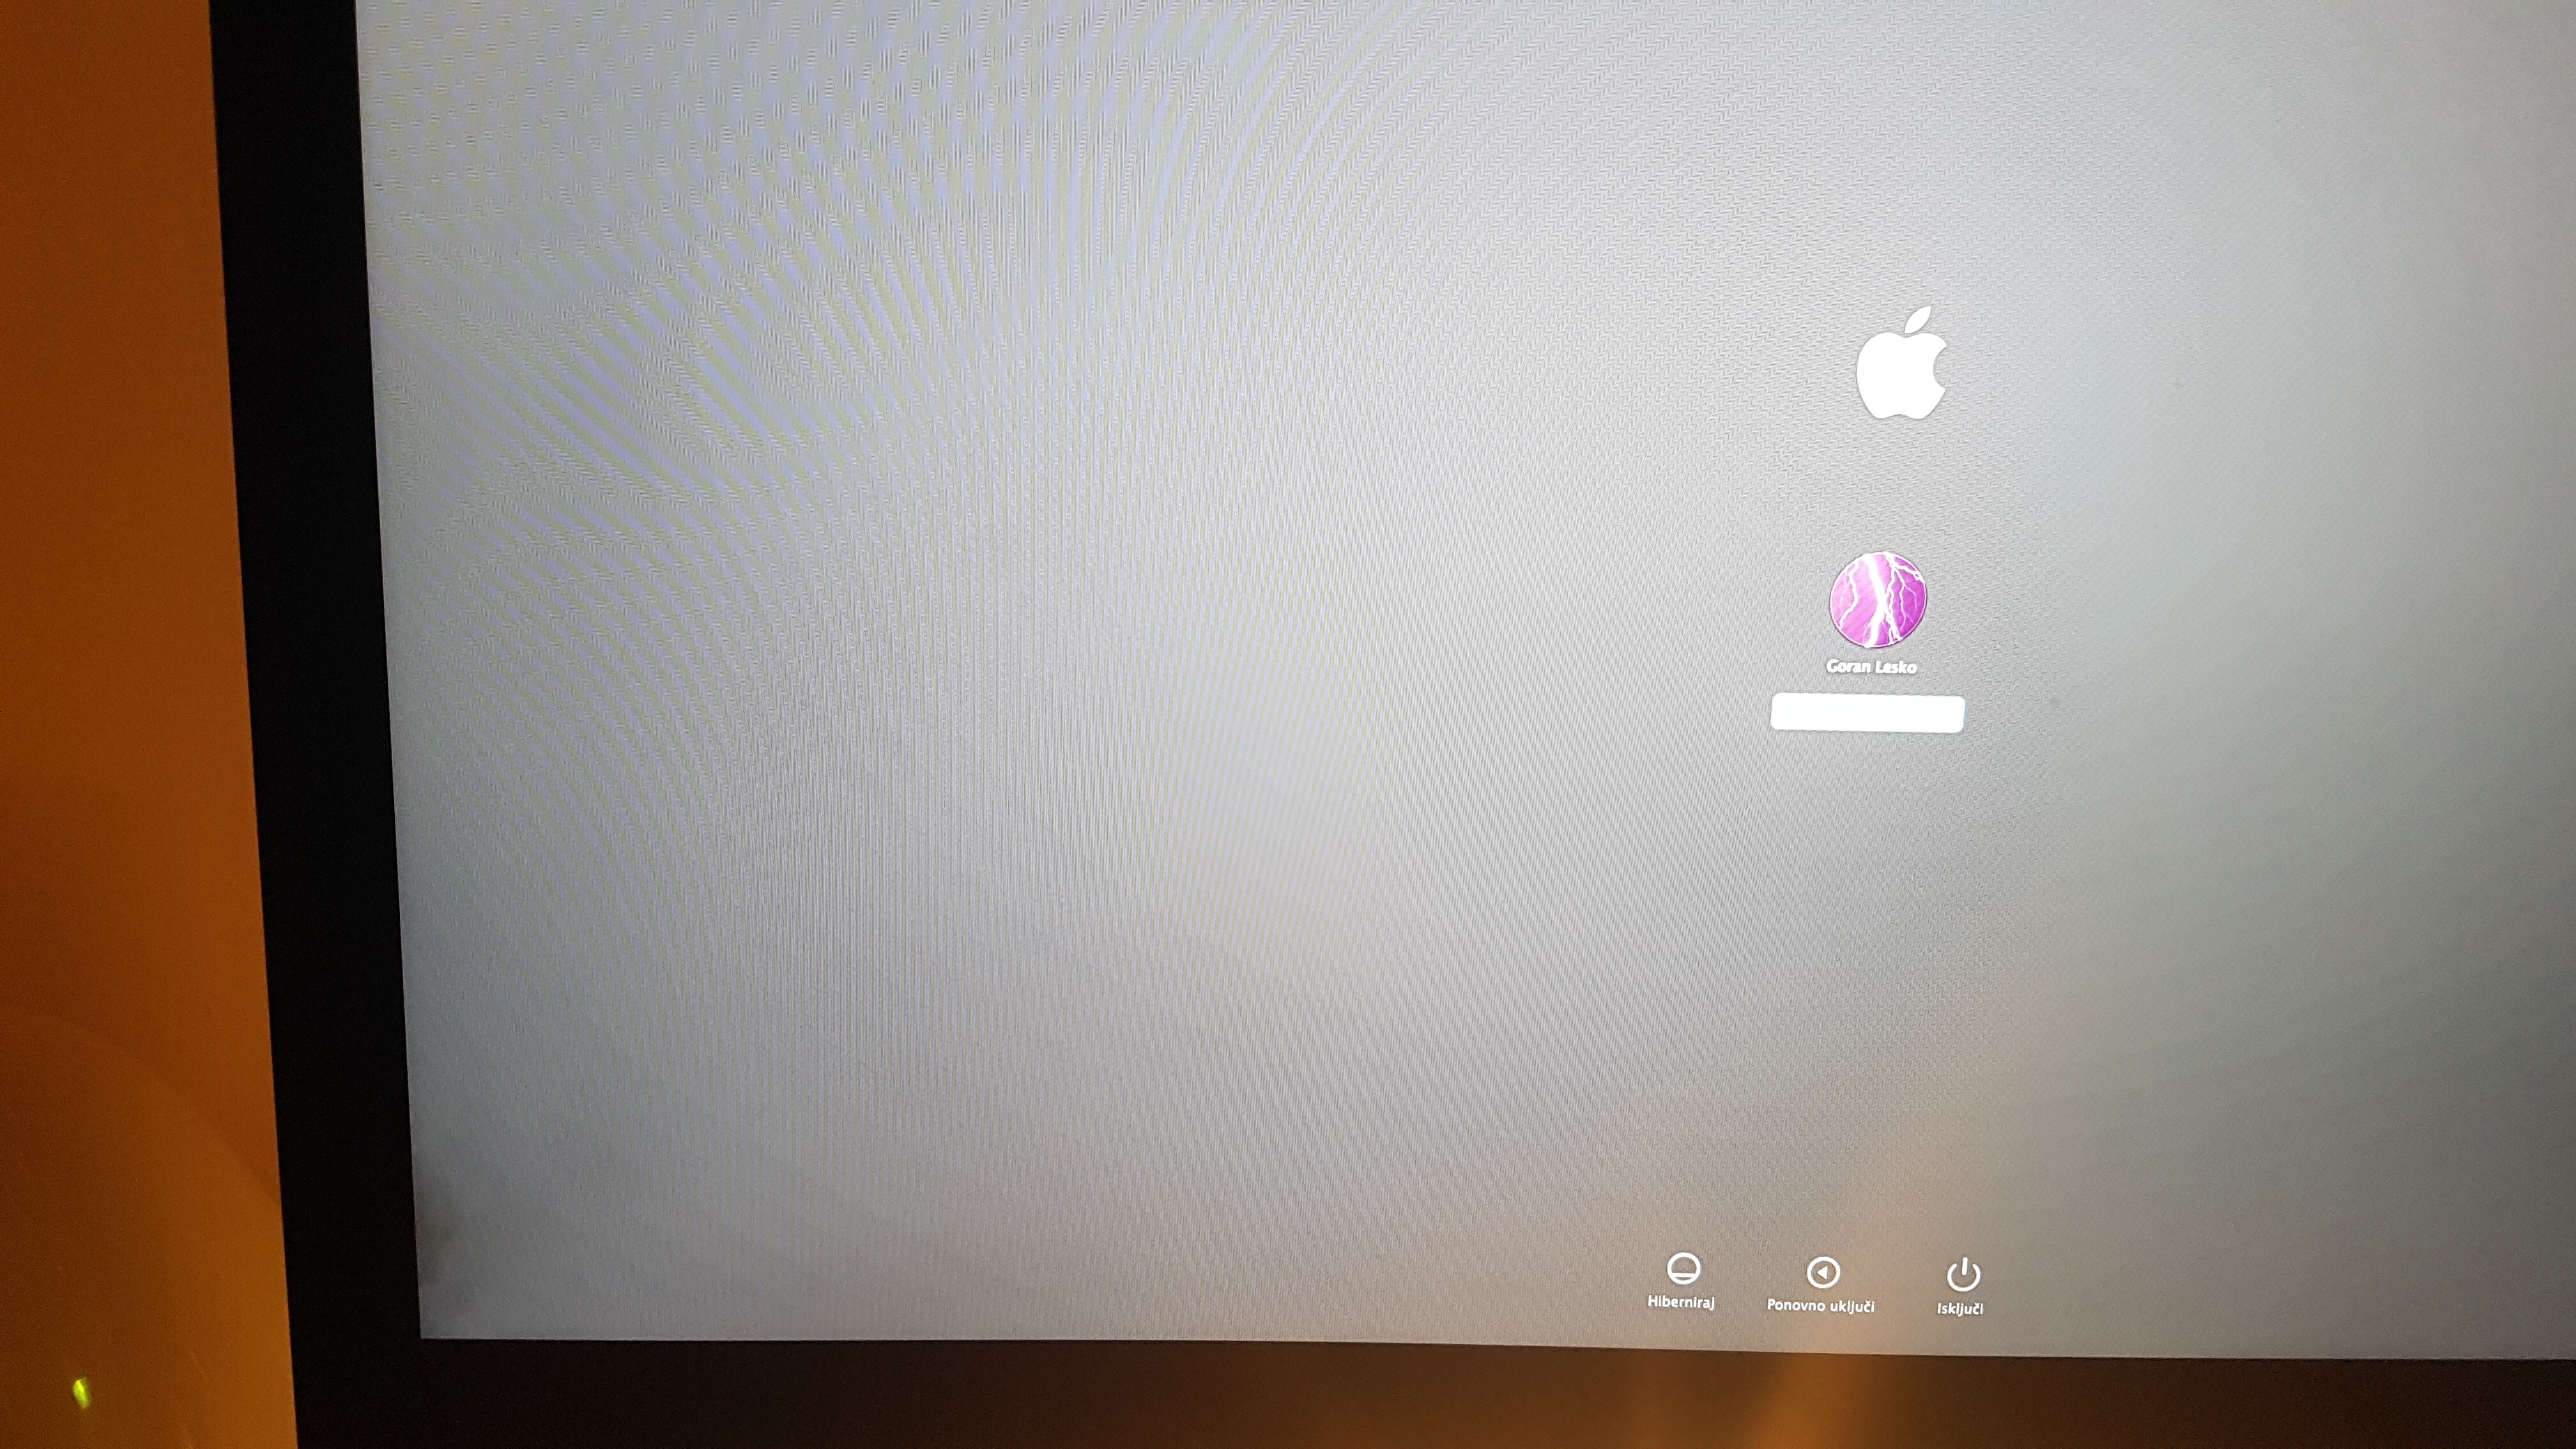Viewport: 2576px width, 1449px height.
Task: Click the Hiberniraj label
Action: pos(1681,1302)
